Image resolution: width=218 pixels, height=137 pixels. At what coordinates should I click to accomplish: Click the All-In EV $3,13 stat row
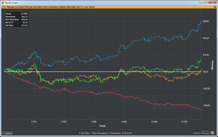(x=17, y=22)
